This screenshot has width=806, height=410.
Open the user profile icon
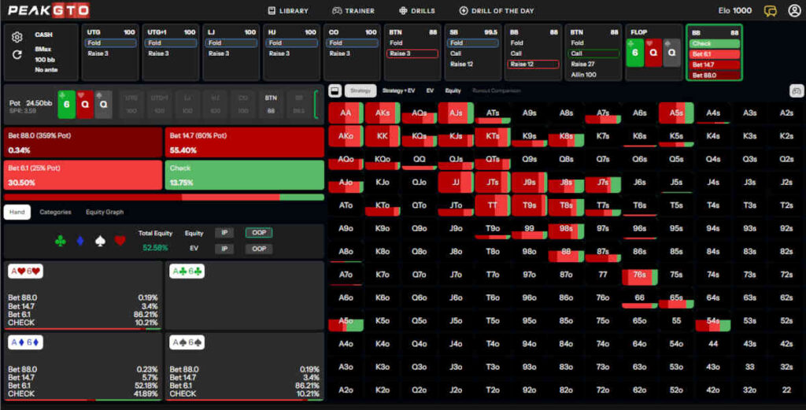793,11
